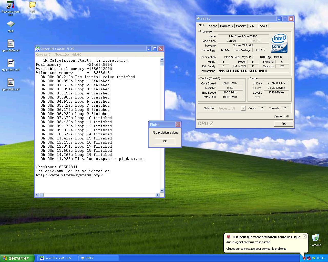The height and width of the screenshot is (262, 328).
Task: Click the Checksum: 6D5E7B41 line
Action: [57, 167]
